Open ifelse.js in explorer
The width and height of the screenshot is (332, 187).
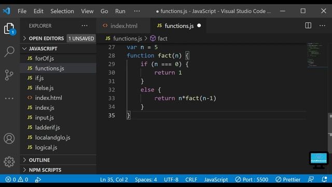(58, 88)
